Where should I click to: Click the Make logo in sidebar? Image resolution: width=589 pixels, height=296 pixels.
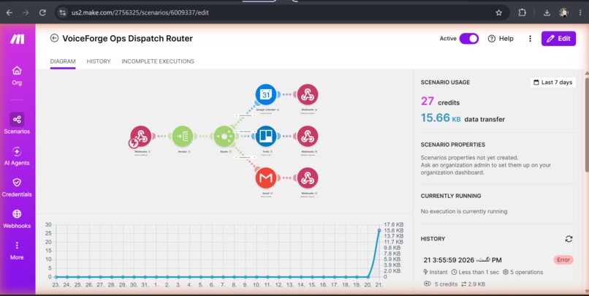click(18, 39)
